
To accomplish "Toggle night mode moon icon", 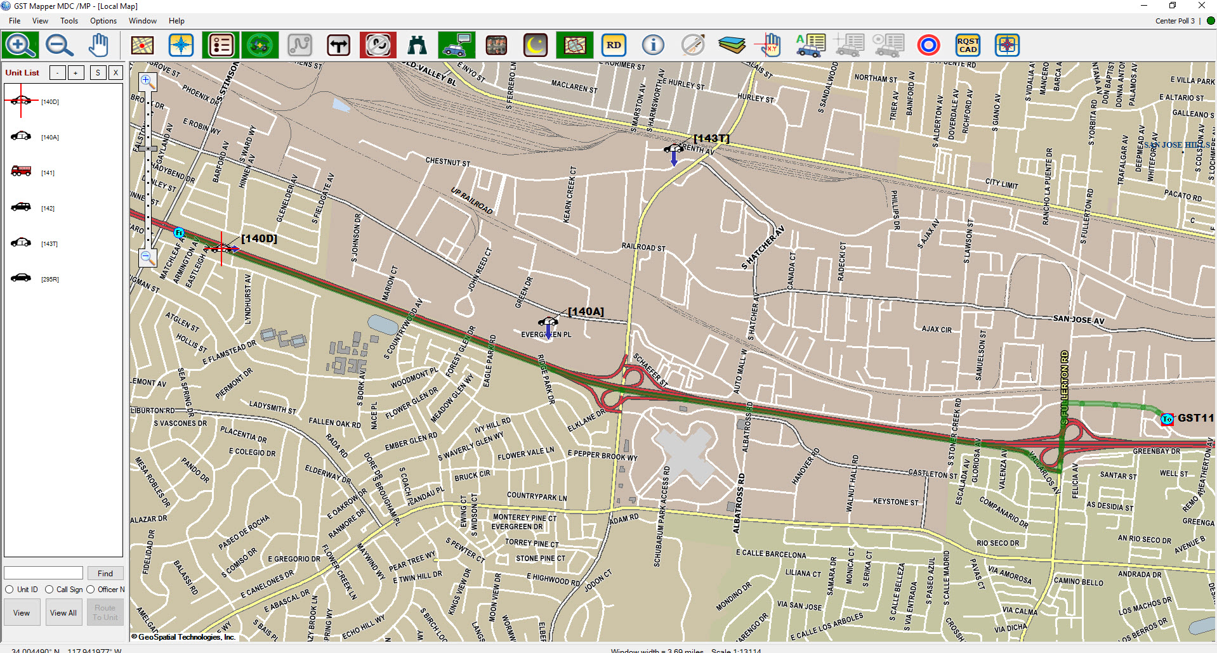I will 536,46.
